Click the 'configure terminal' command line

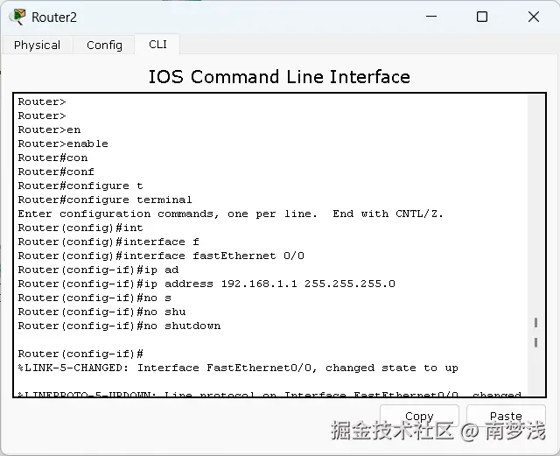coord(105,200)
